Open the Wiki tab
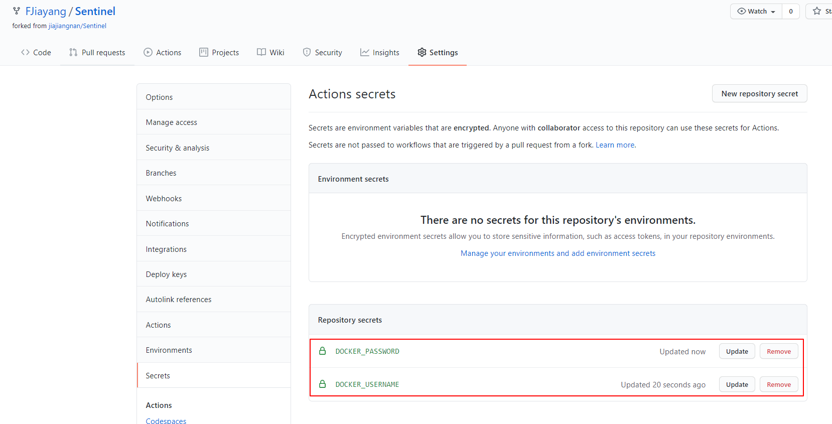The width and height of the screenshot is (832, 424). [270, 53]
